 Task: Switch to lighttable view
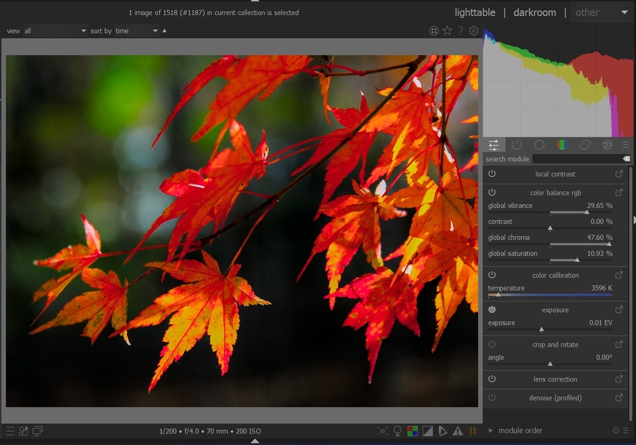(475, 12)
